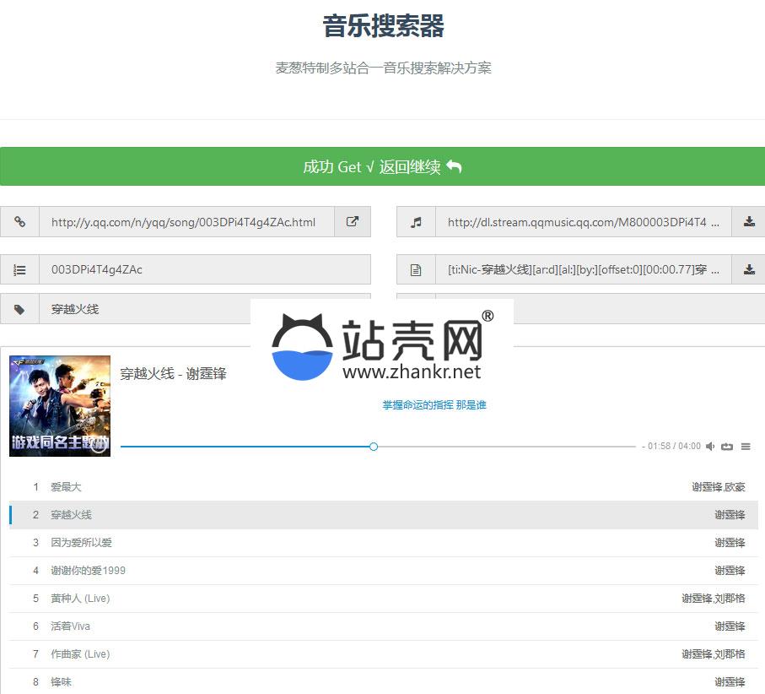
Task: Click the music note icon
Action: click(x=415, y=222)
